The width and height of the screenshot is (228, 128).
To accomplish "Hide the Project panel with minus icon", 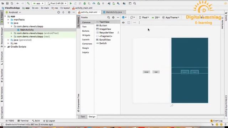I will pos(74,12).
